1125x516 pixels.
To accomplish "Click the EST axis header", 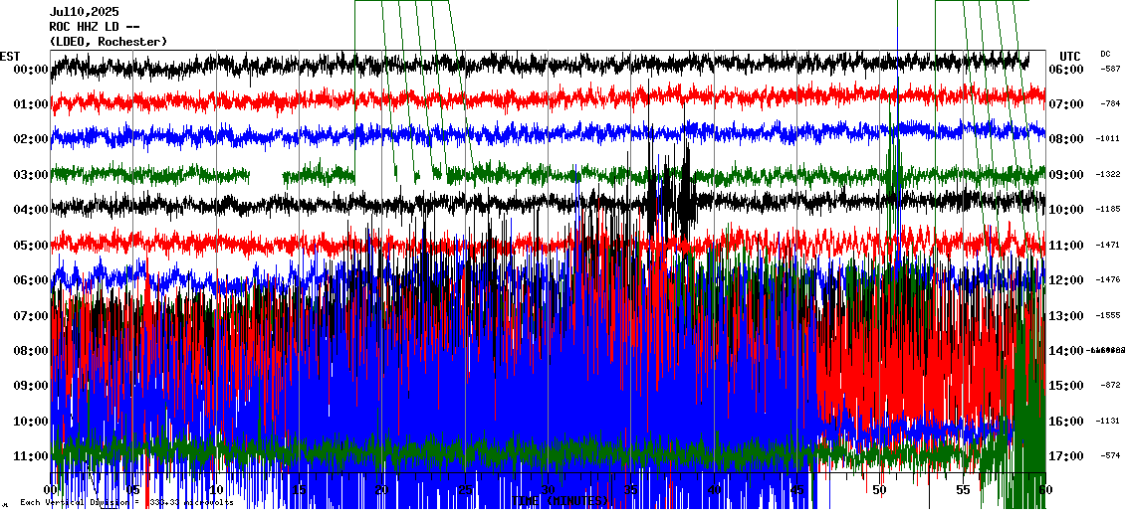I will point(10,56).
